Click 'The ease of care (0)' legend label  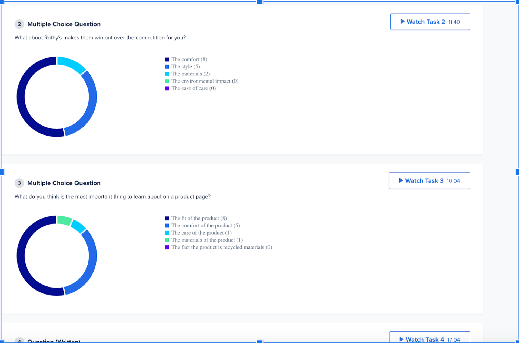[x=194, y=88]
